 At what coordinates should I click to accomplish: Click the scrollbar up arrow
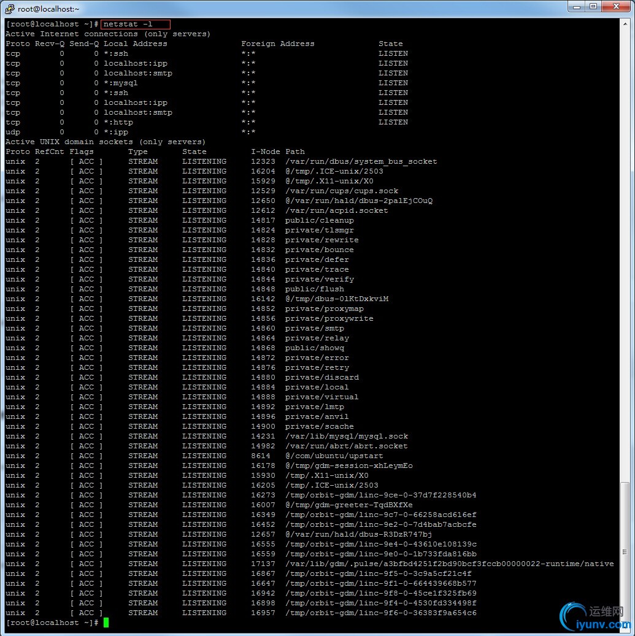coord(625,24)
